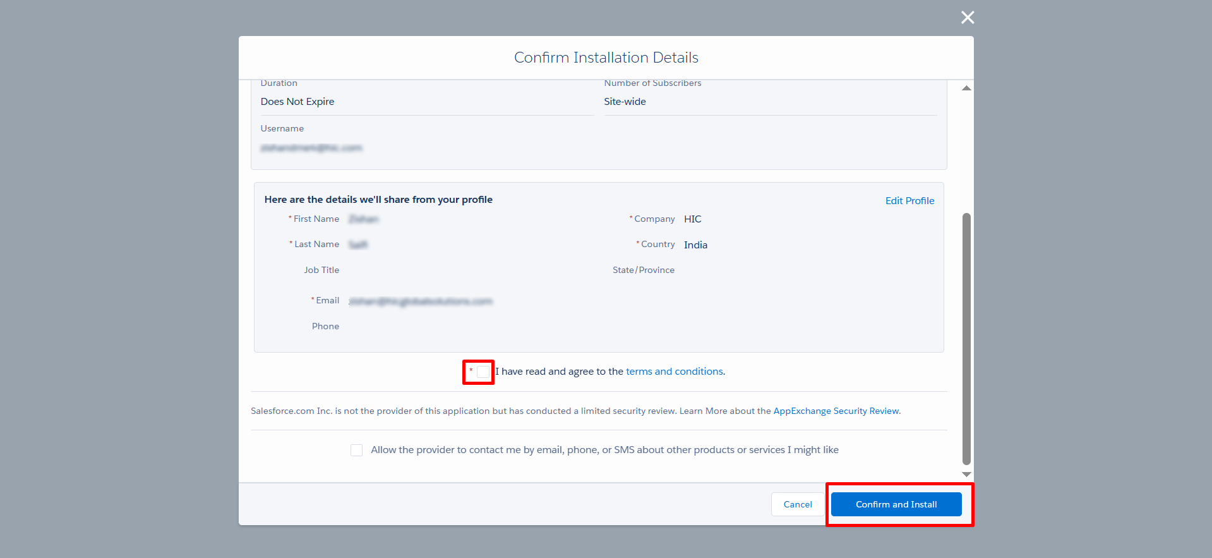
Task: Select the Confirm Installation Details heading
Action: pos(606,58)
